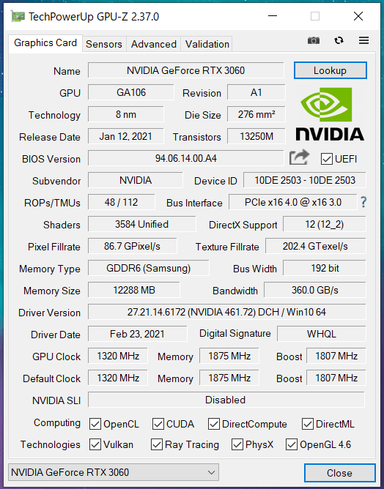Click the Name field showing NVIDIA GeForce RTX 3060
384x489 pixels.
click(x=185, y=70)
